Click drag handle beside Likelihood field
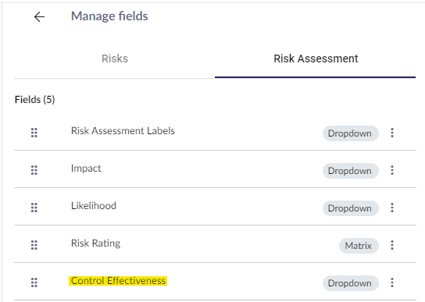 tap(34, 208)
